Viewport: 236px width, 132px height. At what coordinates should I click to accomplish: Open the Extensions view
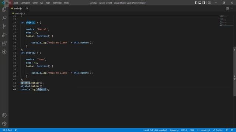4,43
